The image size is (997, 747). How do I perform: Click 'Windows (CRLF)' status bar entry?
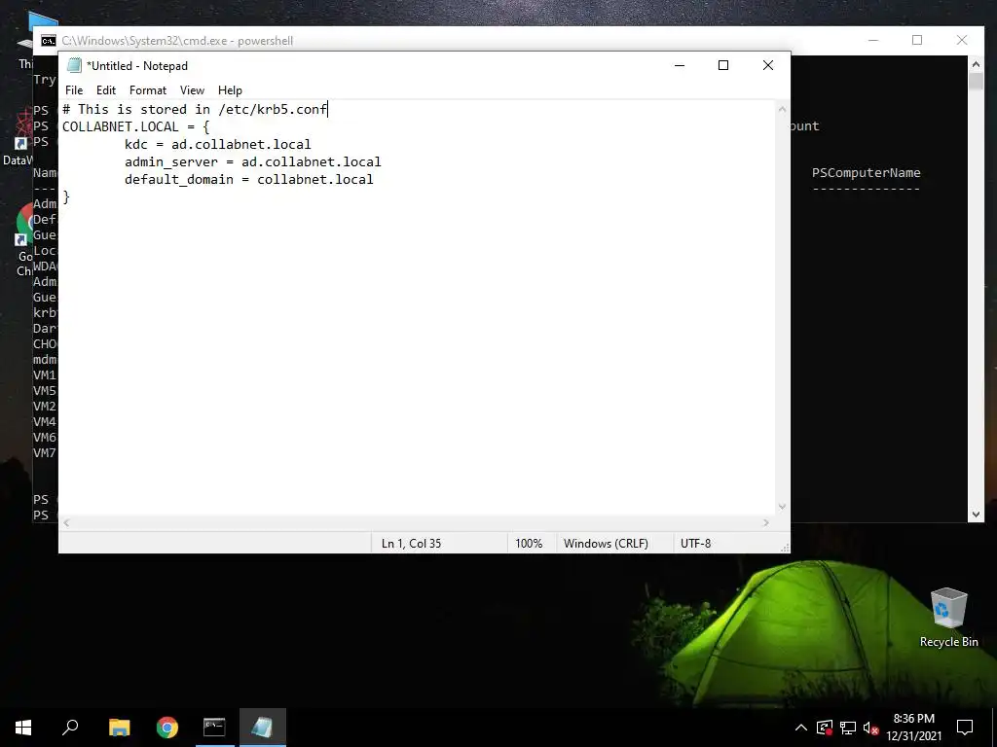tap(606, 544)
